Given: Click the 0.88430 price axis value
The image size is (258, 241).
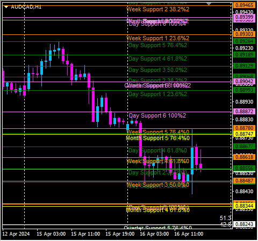Looking at the screenshot, I should tap(244, 192).
